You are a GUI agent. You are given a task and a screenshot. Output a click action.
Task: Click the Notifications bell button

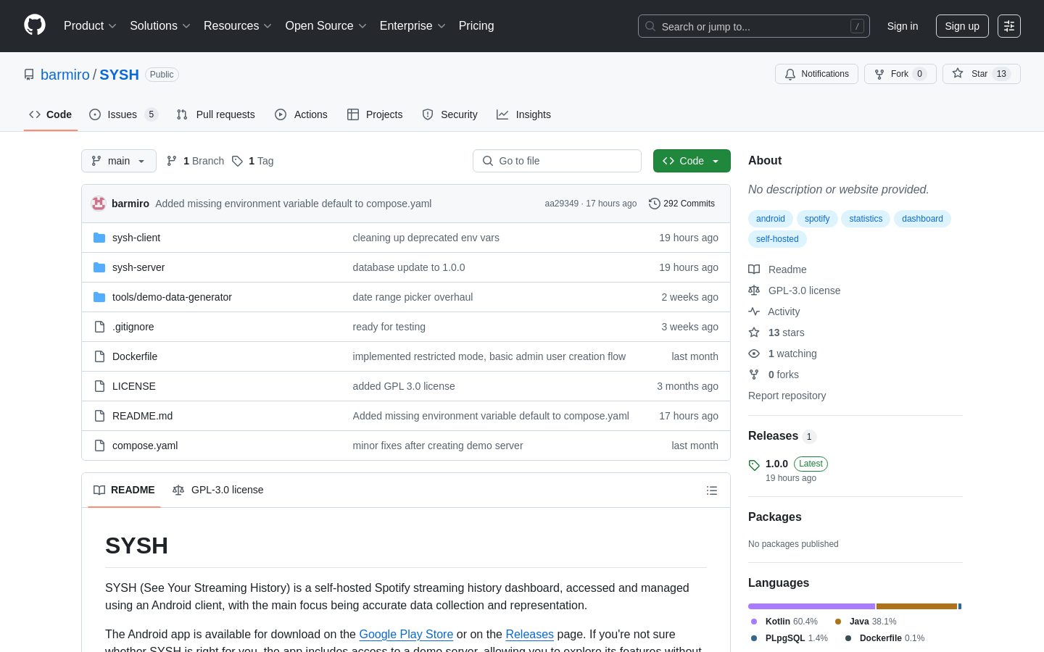tap(816, 74)
